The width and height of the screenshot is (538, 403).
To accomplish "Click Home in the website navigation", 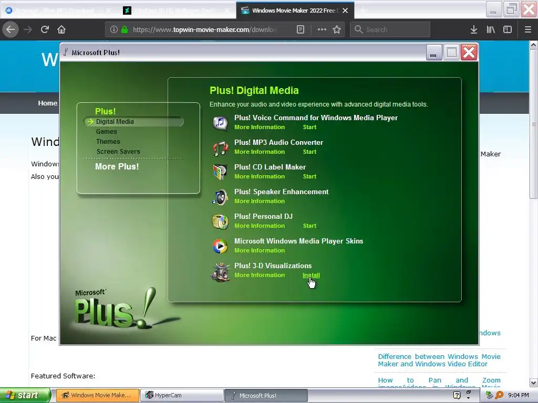I will click(48, 103).
